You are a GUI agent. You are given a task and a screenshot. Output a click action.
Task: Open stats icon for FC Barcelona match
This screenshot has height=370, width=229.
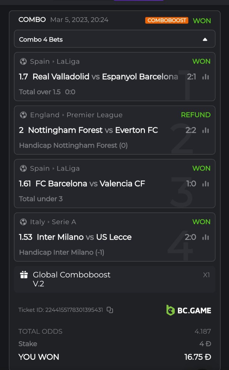pos(206,184)
